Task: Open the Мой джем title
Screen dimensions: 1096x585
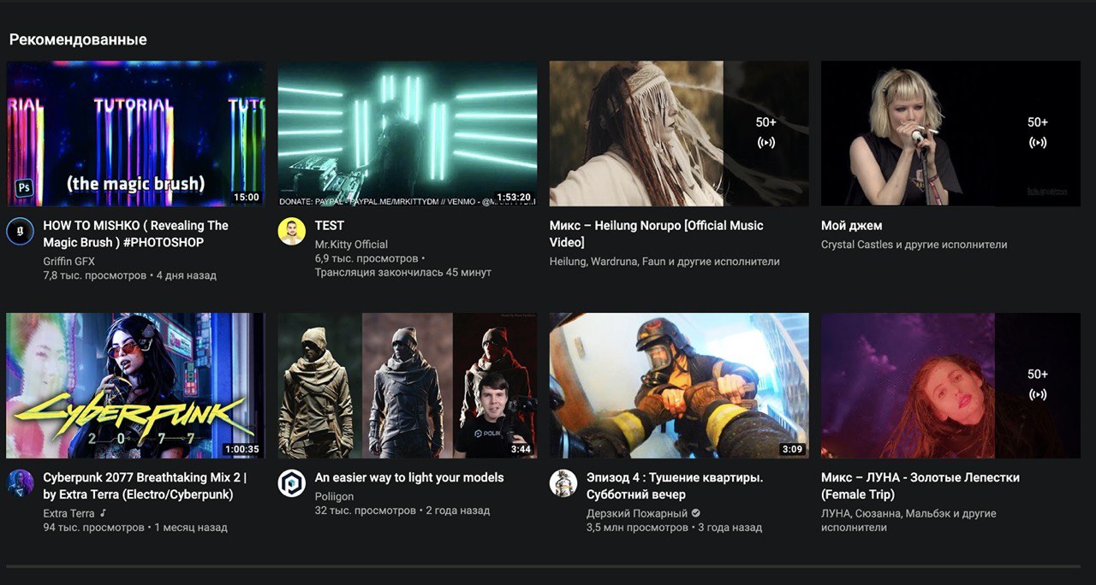Action: 851,226
